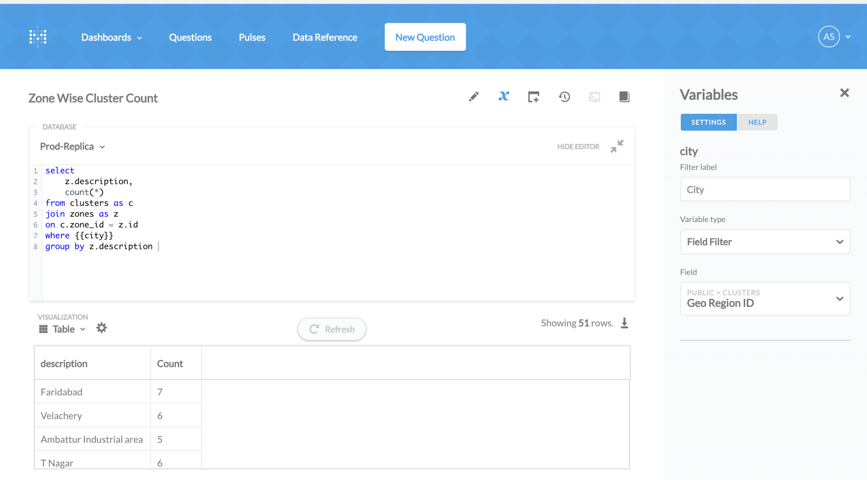This screenshot has width=867, height=480.
Task: Click the Zone Wise Cluster Count title
Action: (x=93, y=98)
